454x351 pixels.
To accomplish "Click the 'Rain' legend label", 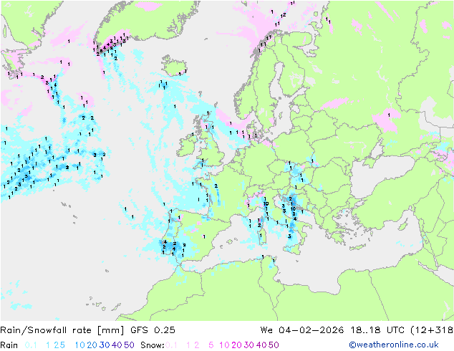I will 9,345.
